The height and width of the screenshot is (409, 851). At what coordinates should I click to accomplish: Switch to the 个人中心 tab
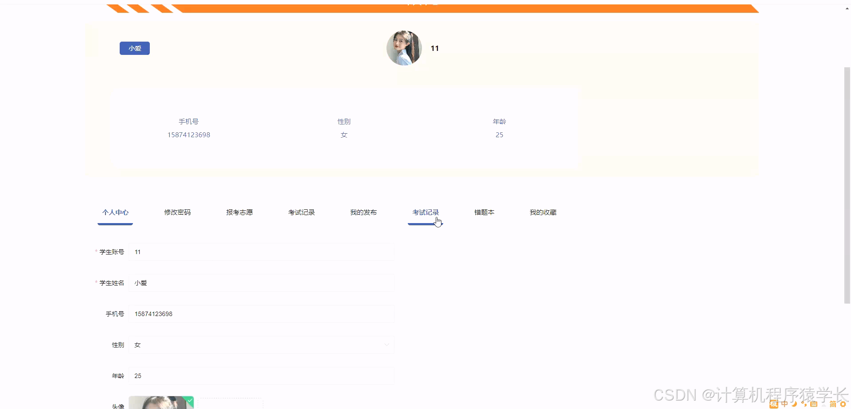tap(115, 212)
